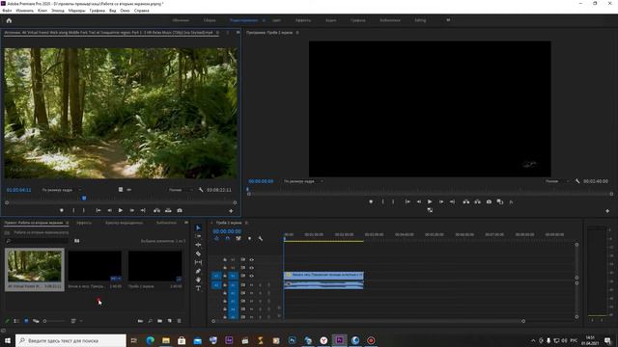Open timeline panel menu next to sequence tab
Image resolution: width=618 pixels, height=347 pixels.
click(246, 223)
